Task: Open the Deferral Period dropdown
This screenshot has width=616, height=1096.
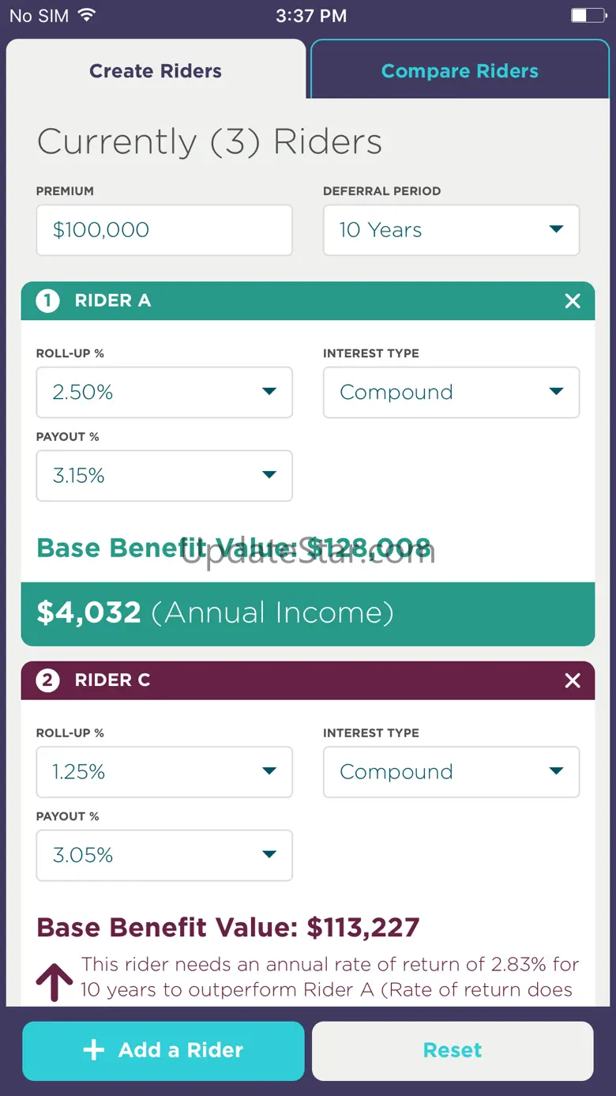Action: tap(451, 230)
